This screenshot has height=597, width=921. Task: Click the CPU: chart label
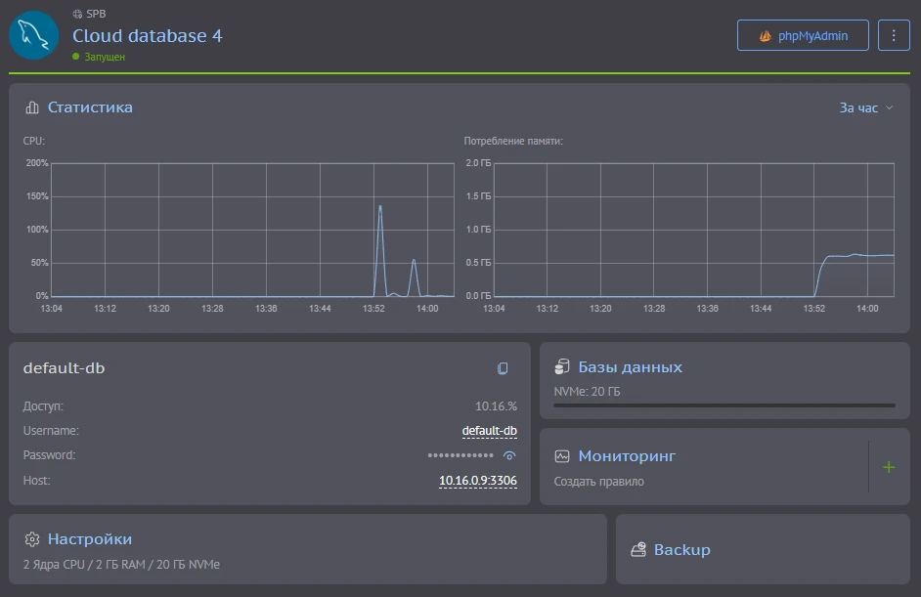33,141
